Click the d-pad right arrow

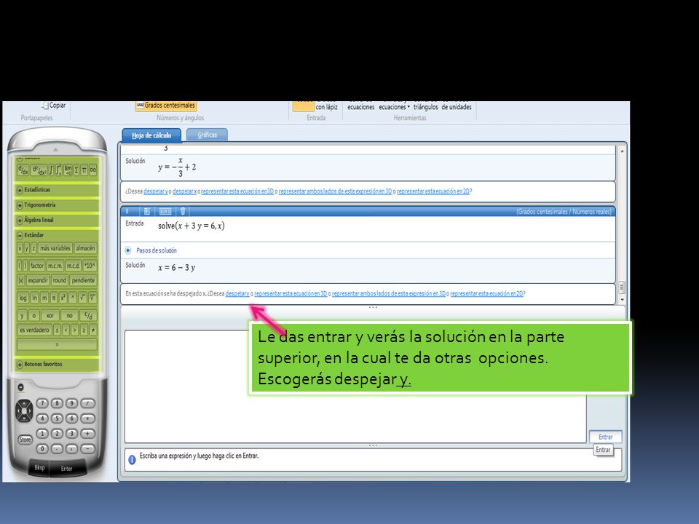coord(31,410)
